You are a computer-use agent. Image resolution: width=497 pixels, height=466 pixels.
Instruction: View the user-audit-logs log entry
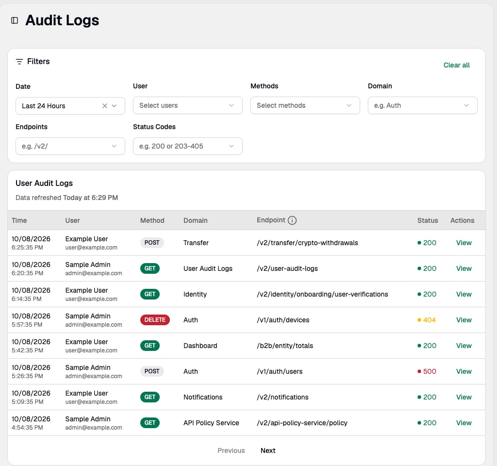click(x=464, y=268)
